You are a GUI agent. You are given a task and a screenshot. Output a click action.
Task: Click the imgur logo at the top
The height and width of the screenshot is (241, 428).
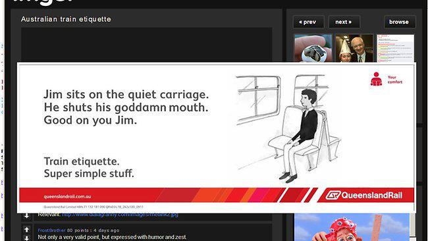(x=43, y=2)
